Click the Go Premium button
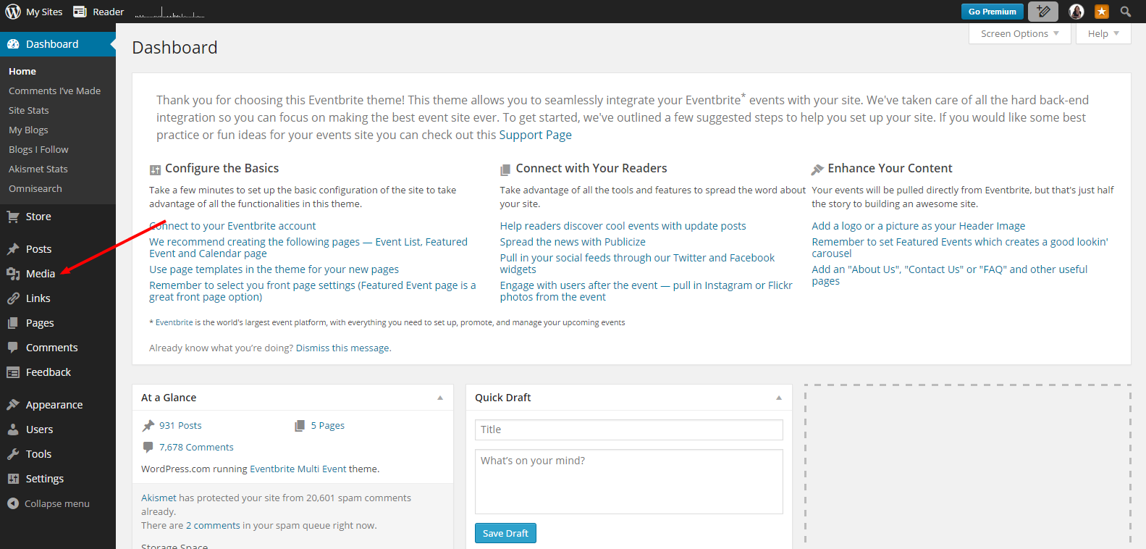 [992, 12]
